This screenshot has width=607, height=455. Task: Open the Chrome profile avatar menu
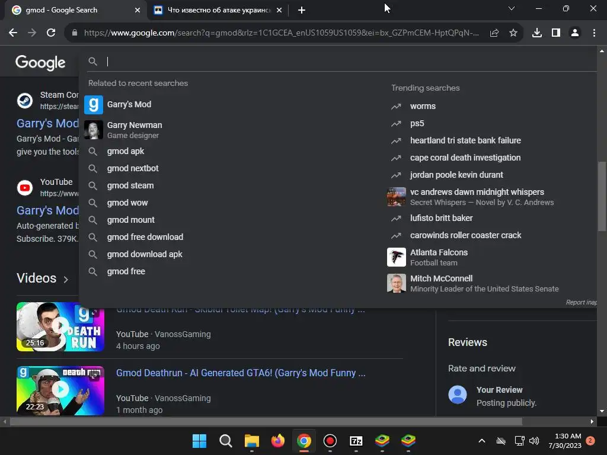click(x=575, y=33)
